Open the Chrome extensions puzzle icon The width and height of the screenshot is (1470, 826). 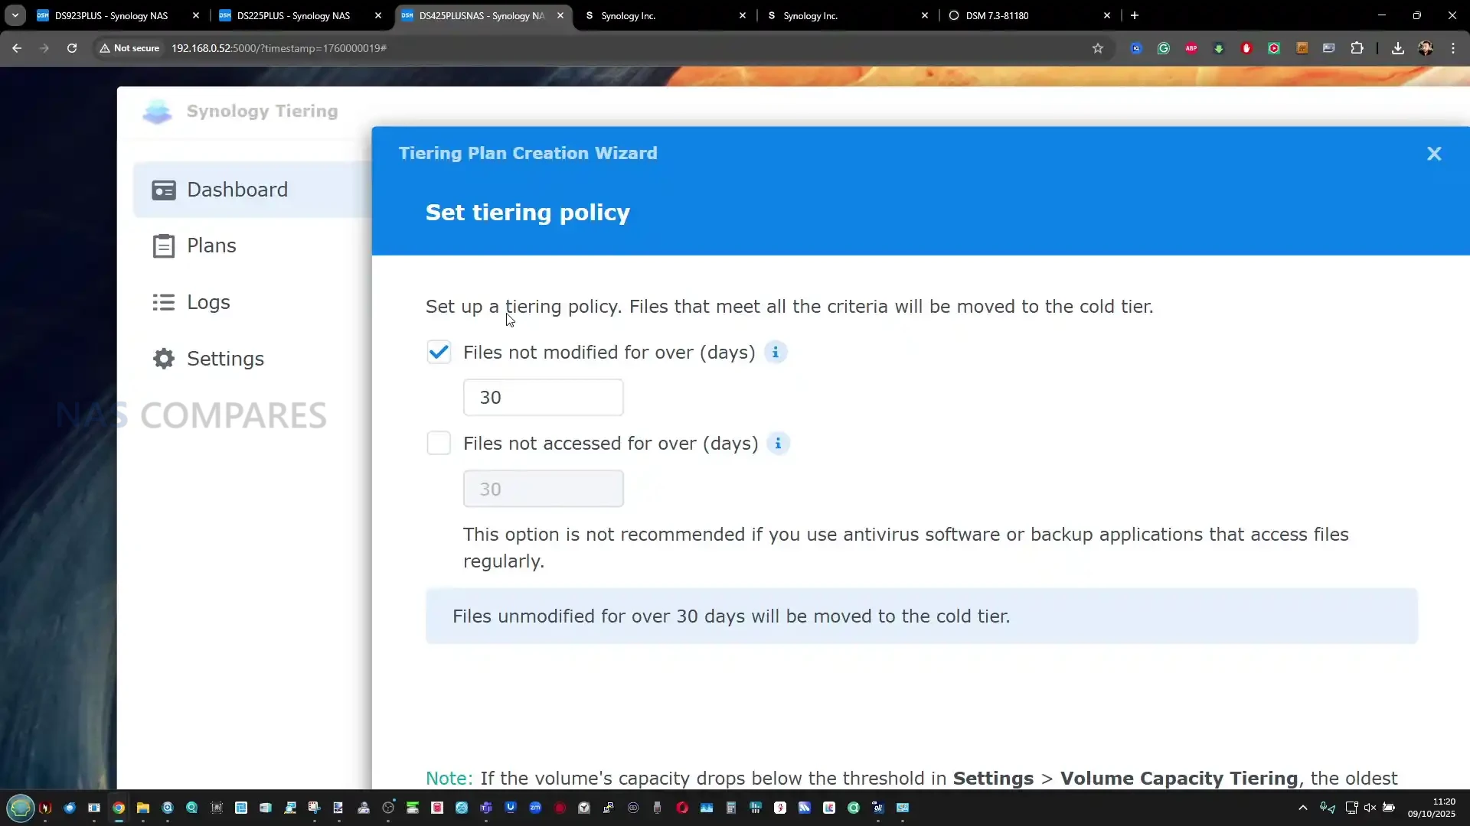[1357, 48]
